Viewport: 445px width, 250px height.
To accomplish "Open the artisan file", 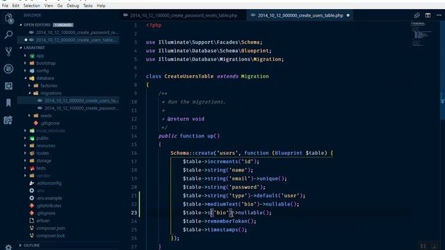I will [x=68, y=221].
